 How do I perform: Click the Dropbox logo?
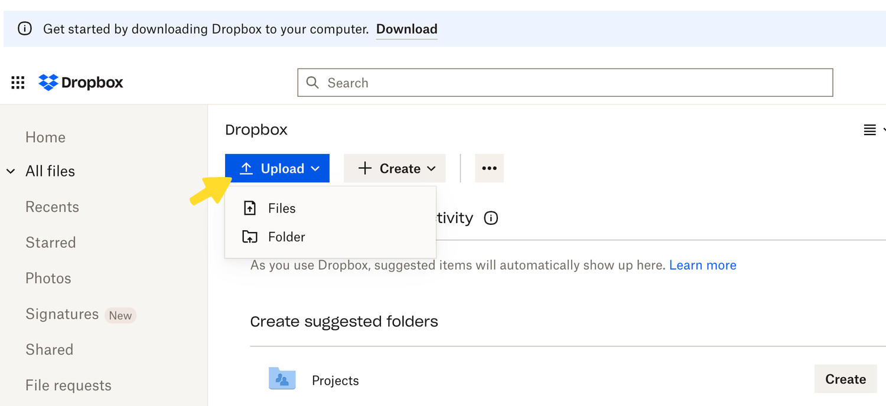point(81,83)
